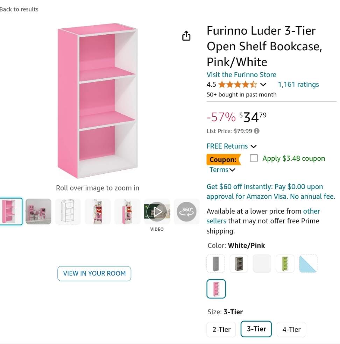The image size is (340, 344).
Task: Go back to results
Action: (x=19, y=9)
